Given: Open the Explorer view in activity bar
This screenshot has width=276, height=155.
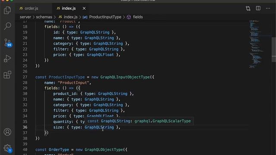Looking at the screenshot, I should [x=7, y=10].
